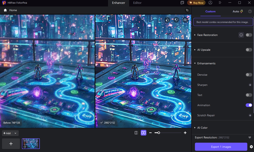Viewport: 254px width, 152px height.
Task: Click the thumbs up feedback icon
Action: pos(167,20)
